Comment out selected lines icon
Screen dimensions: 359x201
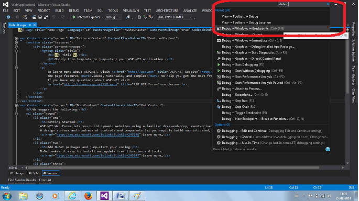point(145,17)
